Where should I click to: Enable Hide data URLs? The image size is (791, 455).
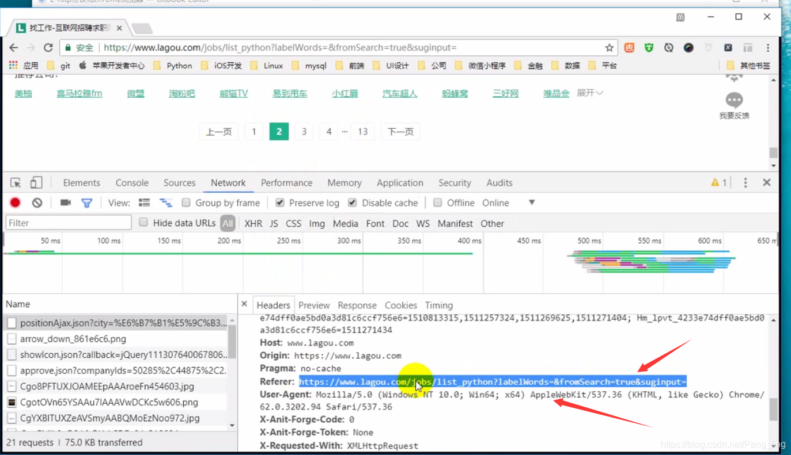144,223
